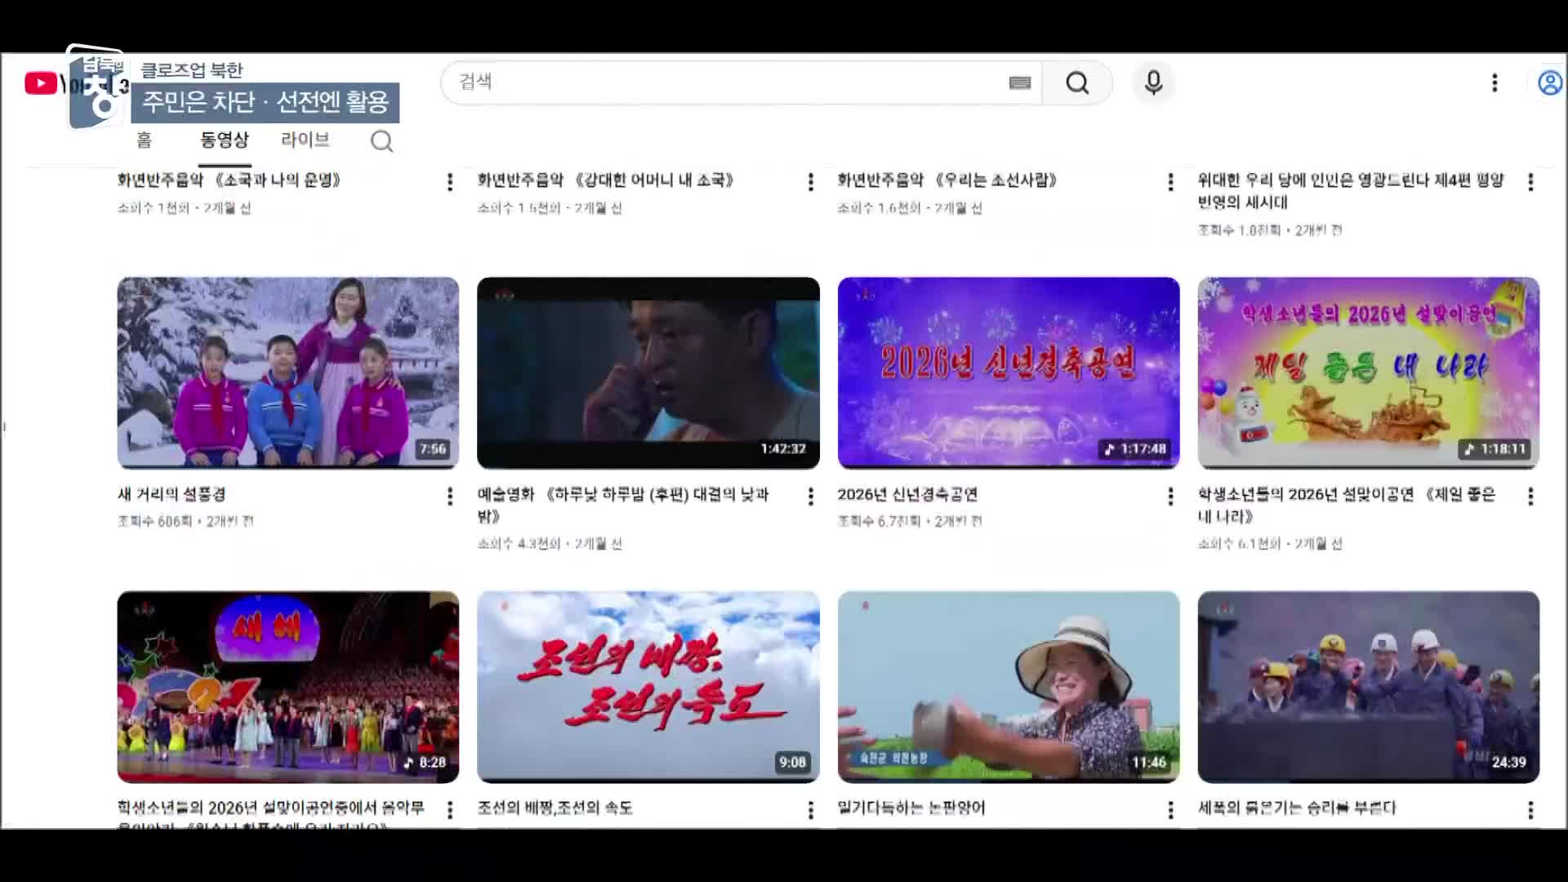Open options menu for 2026년 신년경축공연 video
Screen dimensions: 1568x882
tap(1170, 497)
